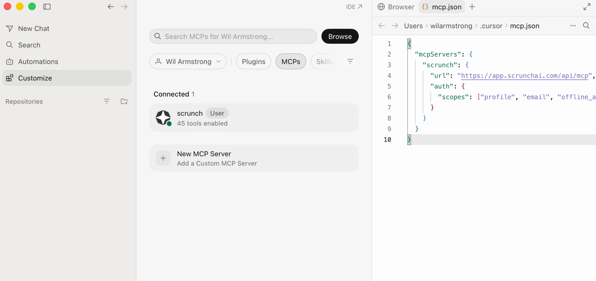Click the New Chat icon
This screenshot has height=281, width=596.
pos(10,29)
